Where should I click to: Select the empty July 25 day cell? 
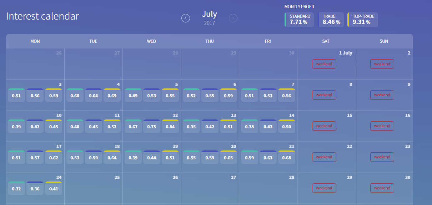click(93, 189)
